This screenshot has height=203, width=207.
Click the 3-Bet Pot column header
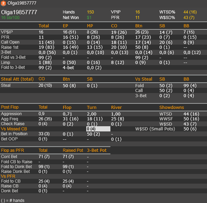coord(97,150)
